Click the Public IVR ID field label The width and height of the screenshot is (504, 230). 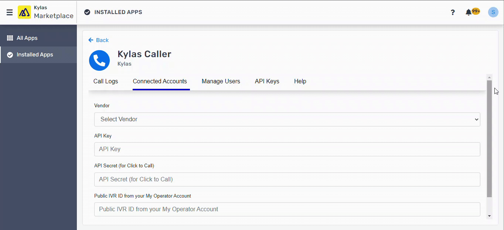(143, 196)
